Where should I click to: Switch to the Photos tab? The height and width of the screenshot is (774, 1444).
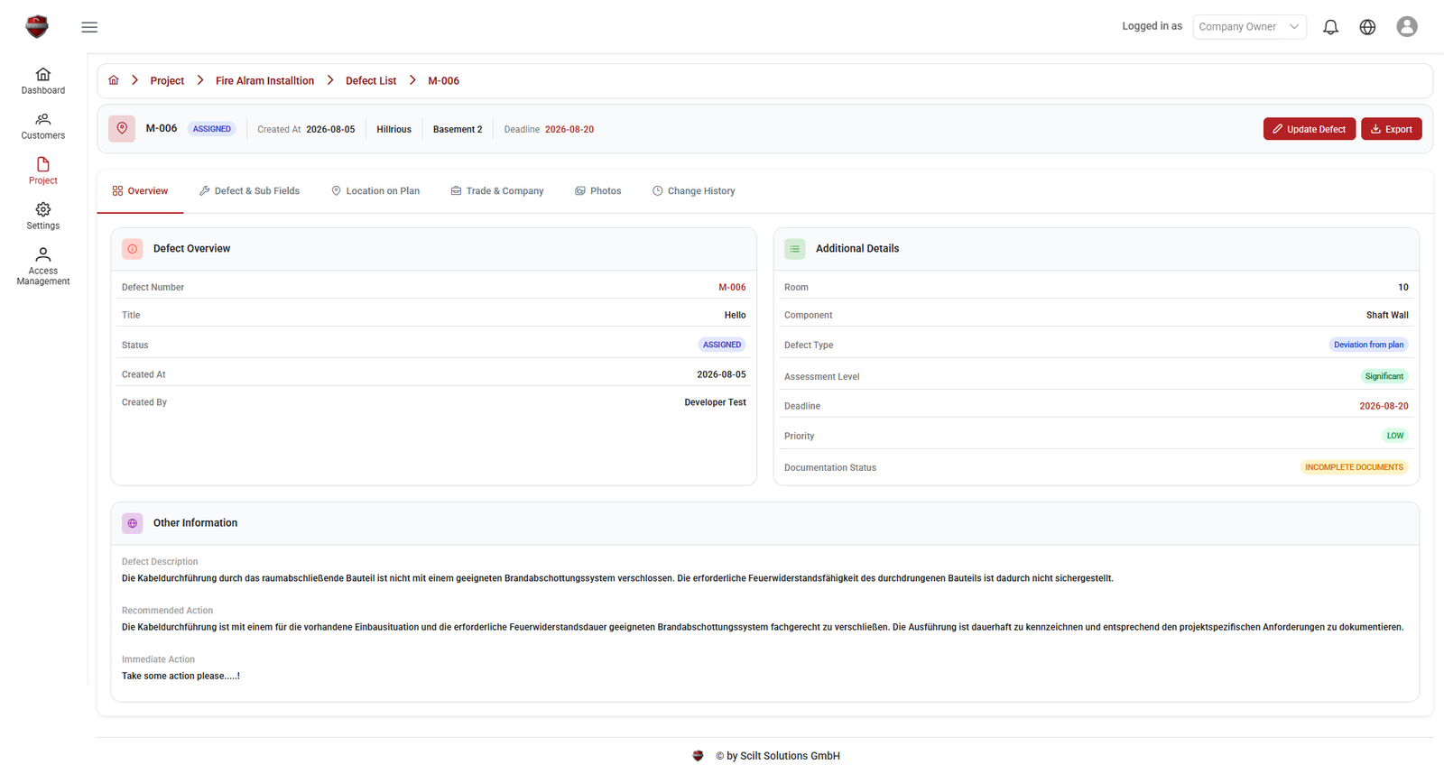point(598,191)
